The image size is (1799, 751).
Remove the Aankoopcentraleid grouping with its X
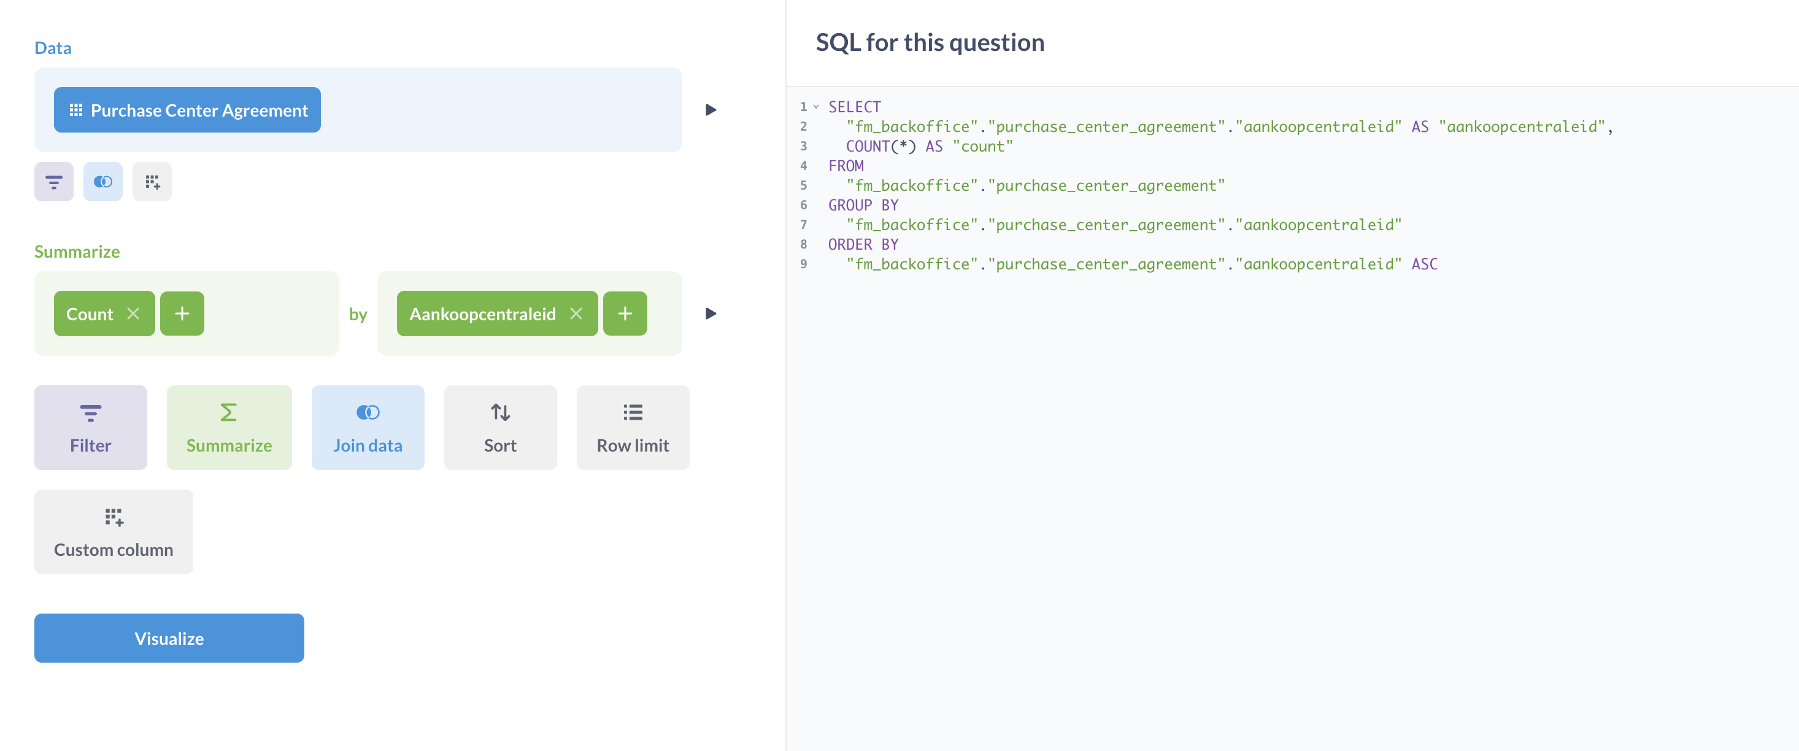pyautogui.click(x=576, y=314)
